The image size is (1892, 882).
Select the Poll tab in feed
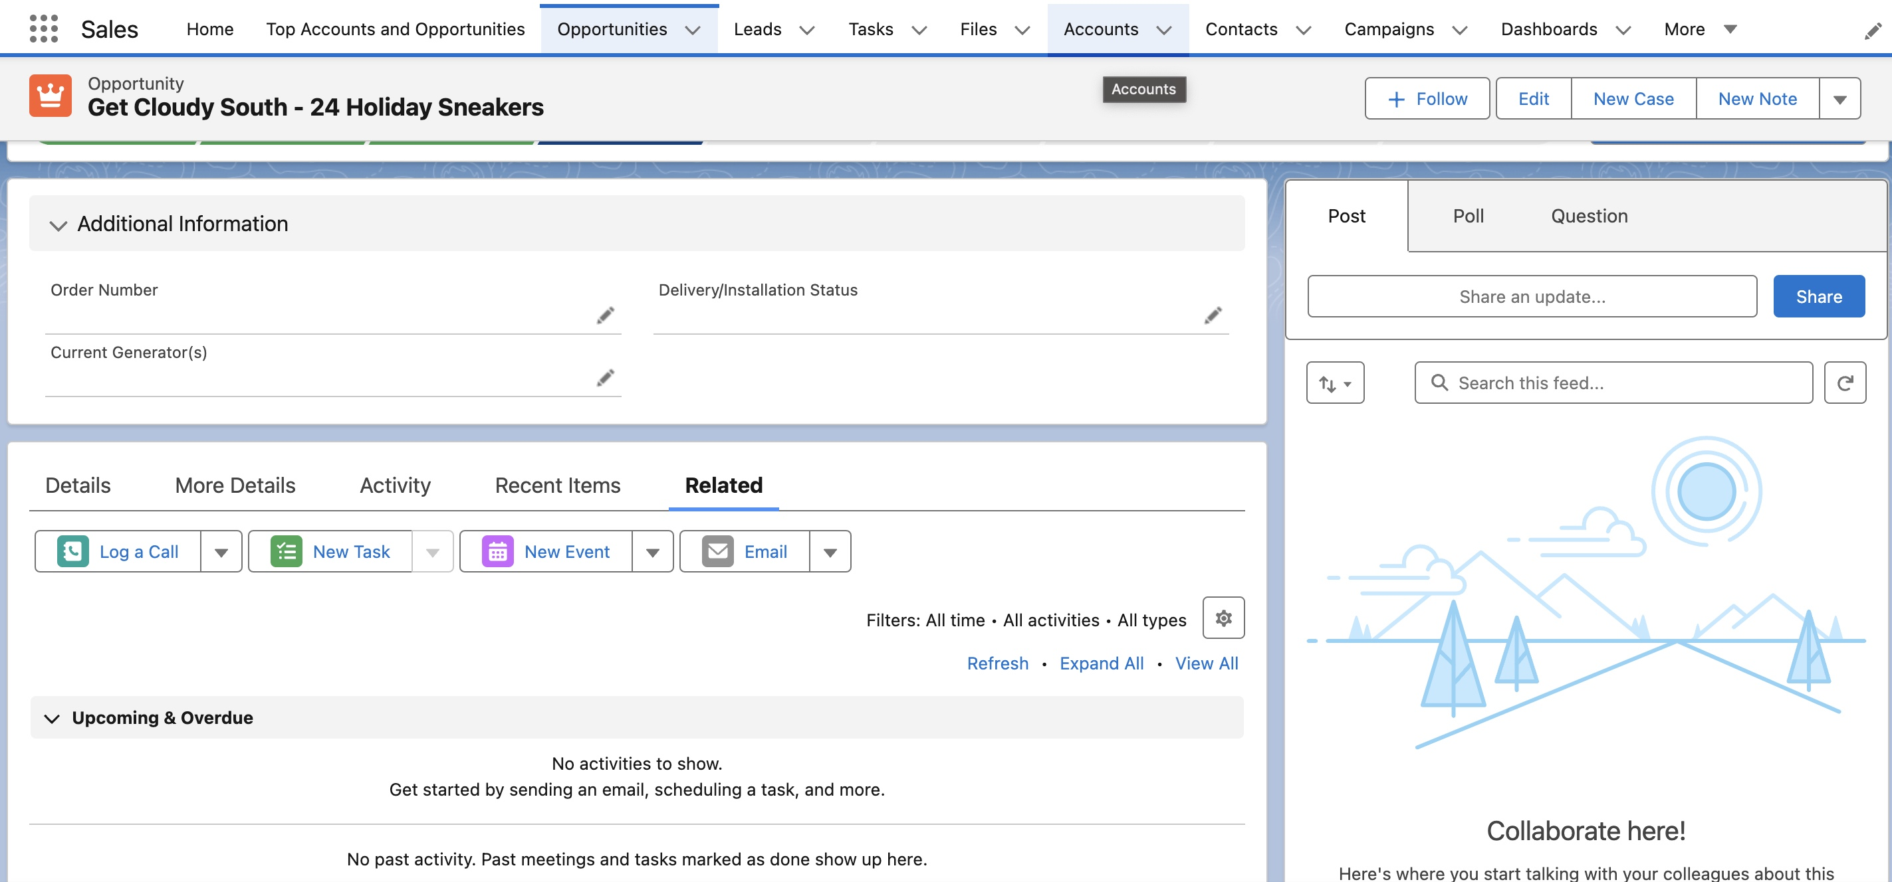coord(1467,216)
